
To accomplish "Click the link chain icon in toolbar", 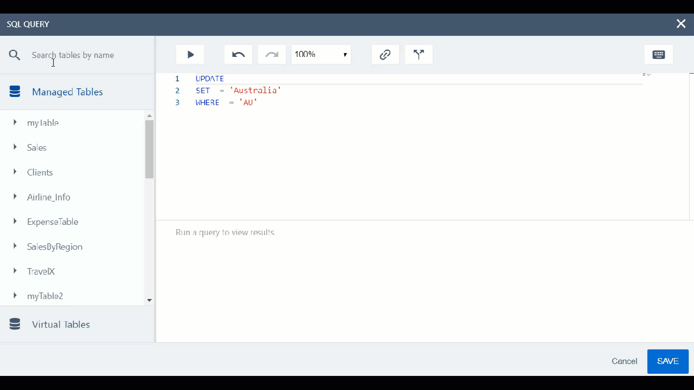I will tap(385, 55).
